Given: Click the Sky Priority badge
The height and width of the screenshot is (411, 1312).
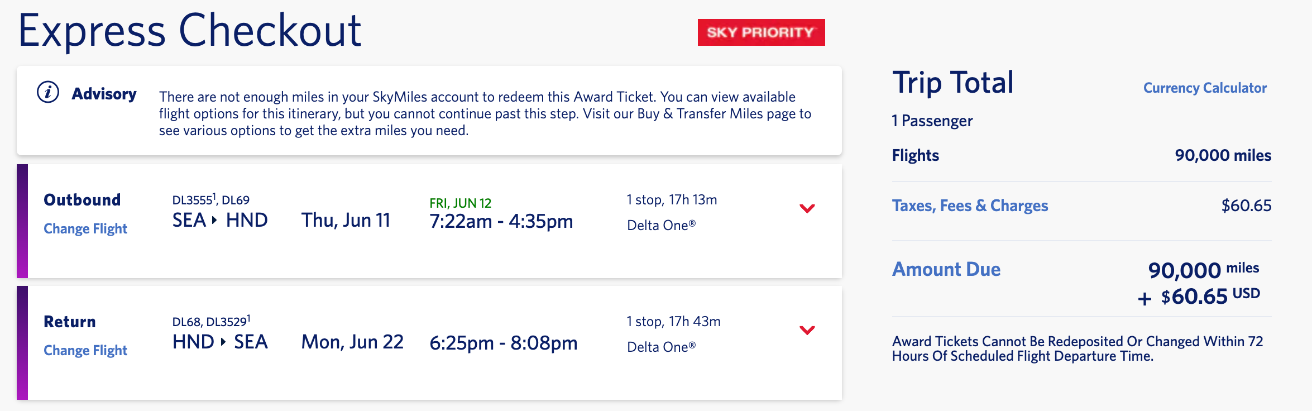Looking at the screenshot, I should (x=761, y=32).
